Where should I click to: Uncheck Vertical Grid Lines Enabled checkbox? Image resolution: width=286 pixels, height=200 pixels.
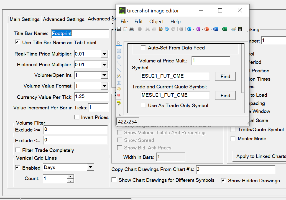click(x=17, y=168)
